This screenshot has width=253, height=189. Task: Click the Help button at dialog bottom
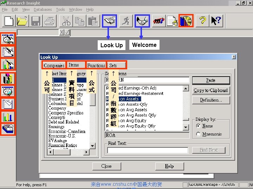[169, 166]
